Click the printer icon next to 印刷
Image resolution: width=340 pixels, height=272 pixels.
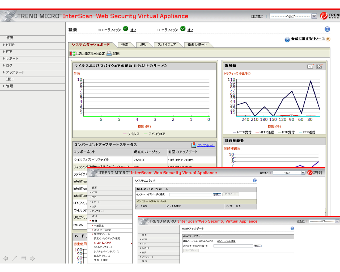coord(109,53)
